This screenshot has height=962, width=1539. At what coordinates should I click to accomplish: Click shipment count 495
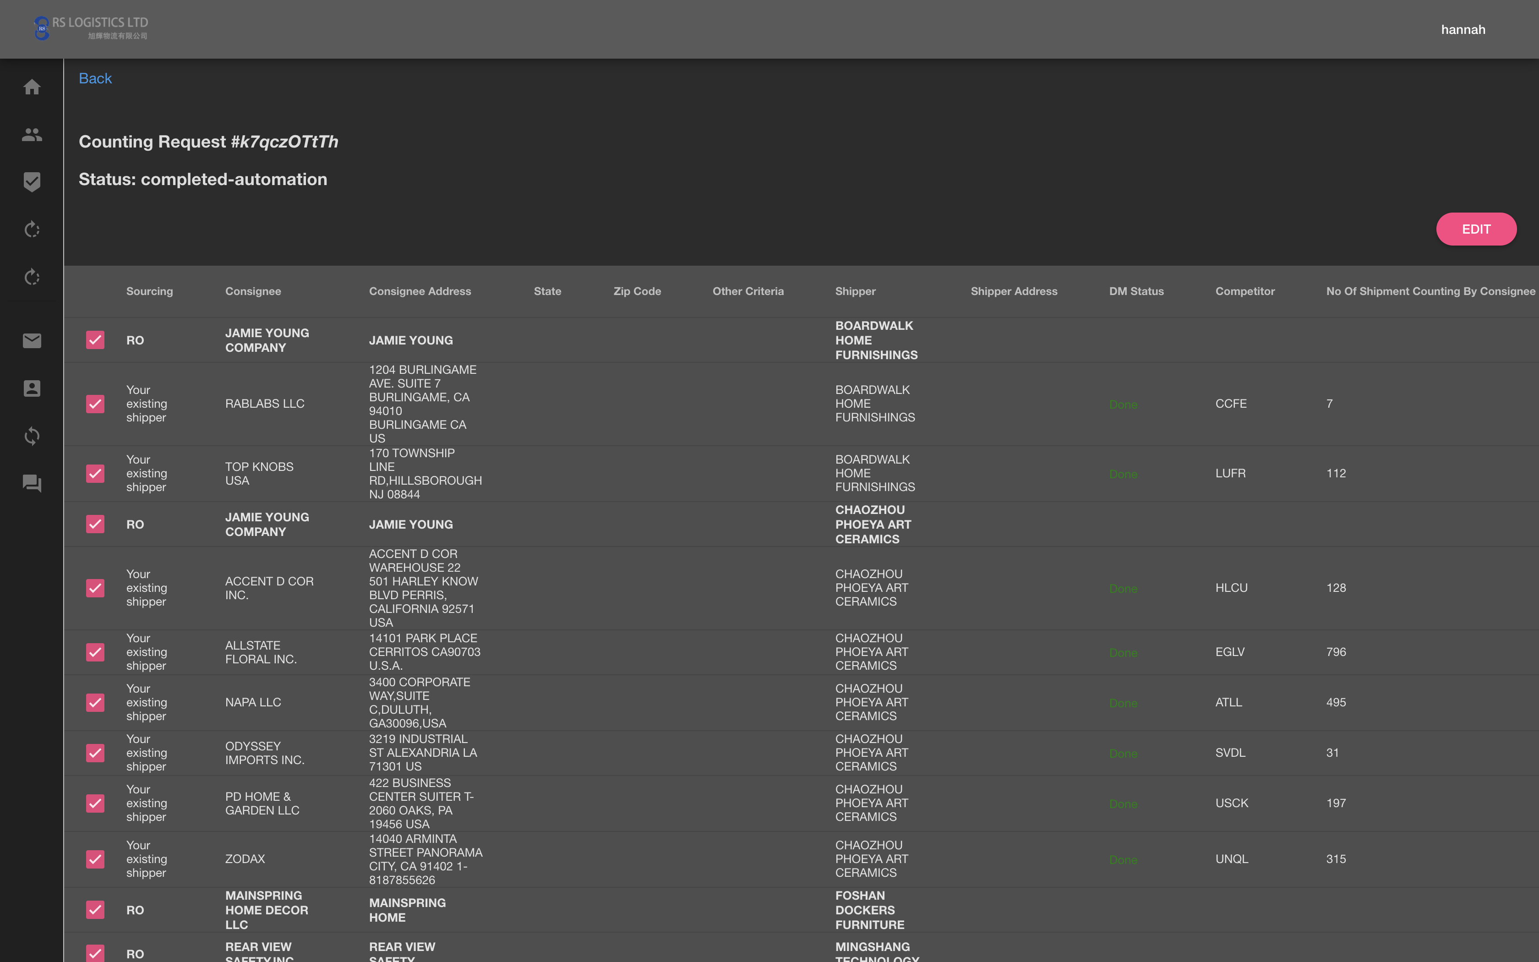[1336, 702]
